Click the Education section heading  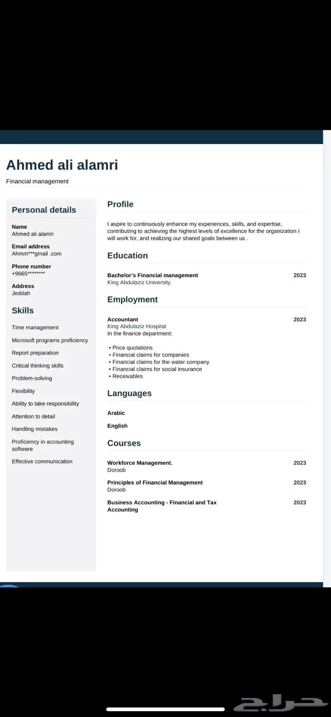coord(127,255)
